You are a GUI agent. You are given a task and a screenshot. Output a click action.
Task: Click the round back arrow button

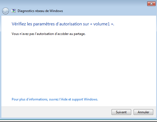(5, 11)
